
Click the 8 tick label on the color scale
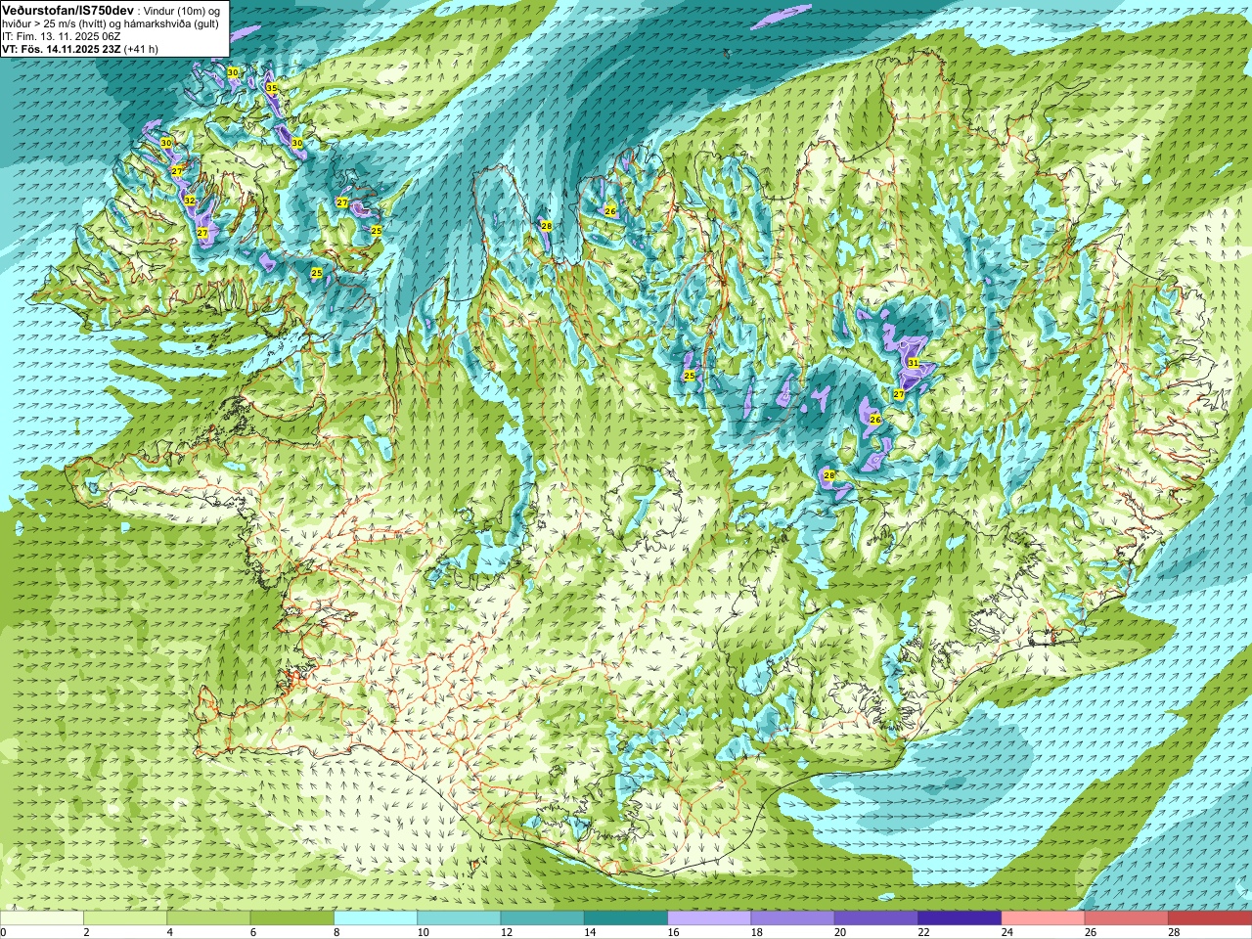337,932
